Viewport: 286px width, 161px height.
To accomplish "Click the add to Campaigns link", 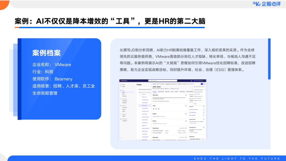I will pos(193,132).
